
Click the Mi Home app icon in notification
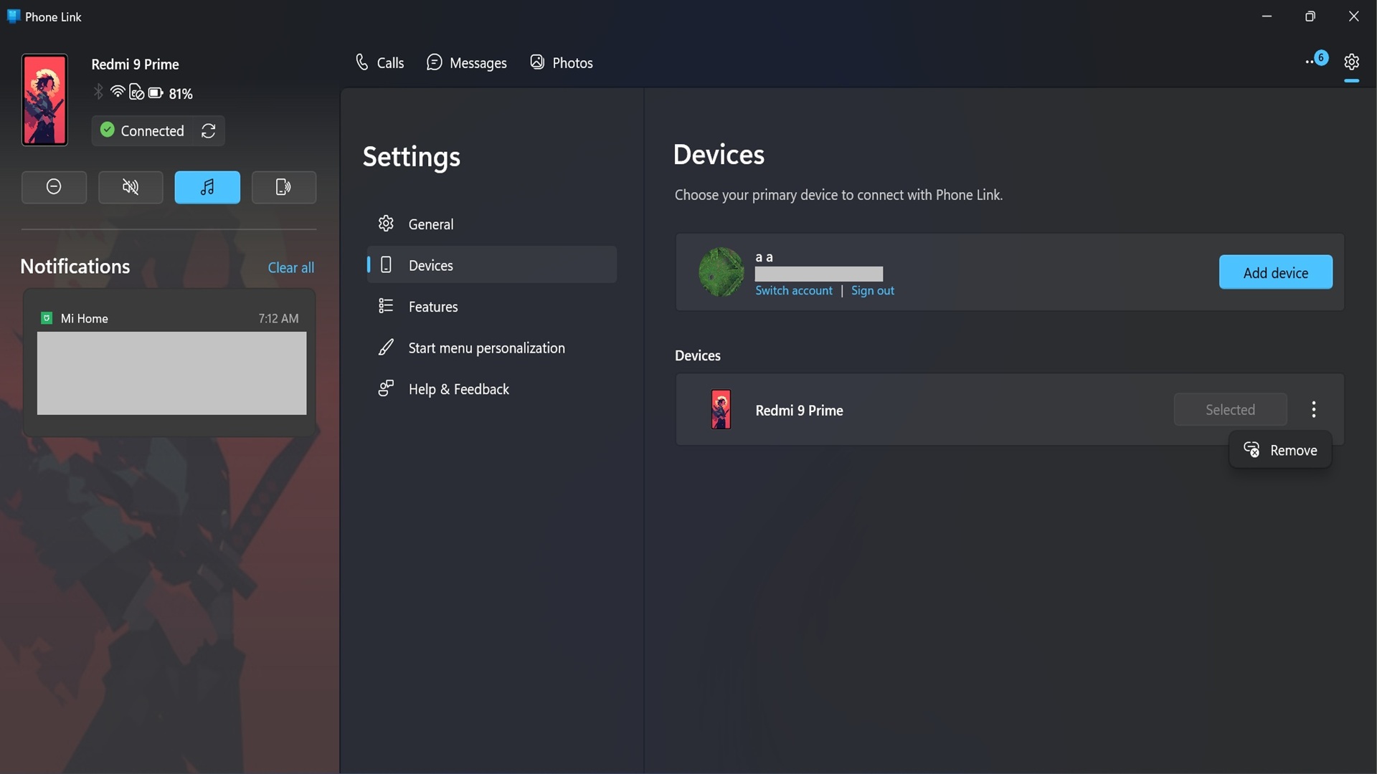[x=46, y=318]
